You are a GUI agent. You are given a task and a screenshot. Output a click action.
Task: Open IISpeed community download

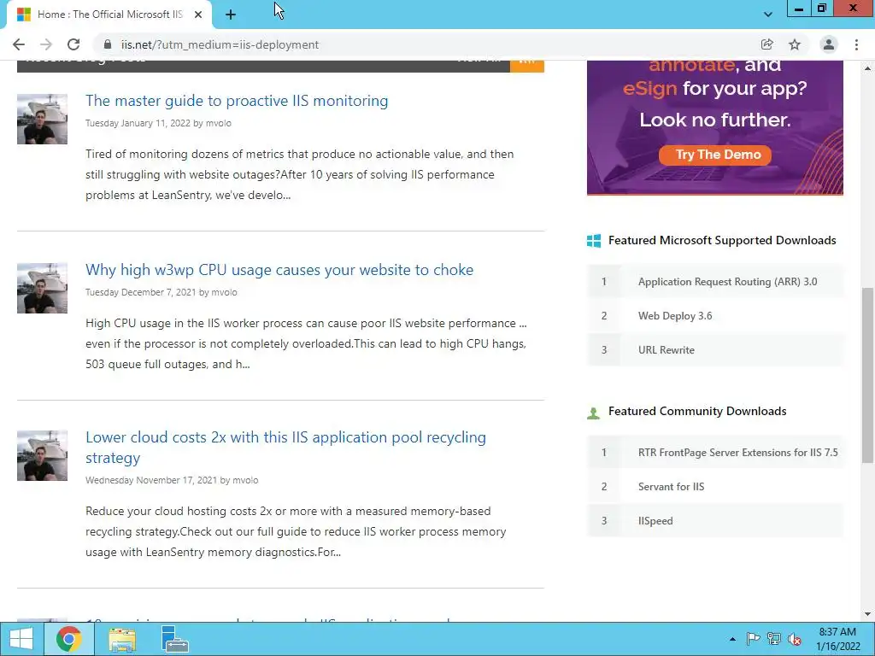click(x=655, y=520)
